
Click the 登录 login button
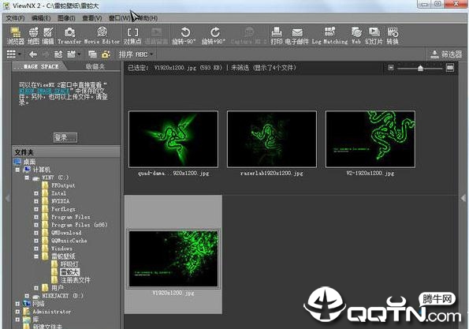65,137
